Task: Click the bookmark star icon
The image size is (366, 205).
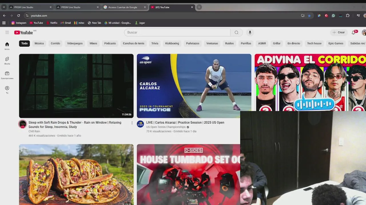Action: tap(309, 16)
